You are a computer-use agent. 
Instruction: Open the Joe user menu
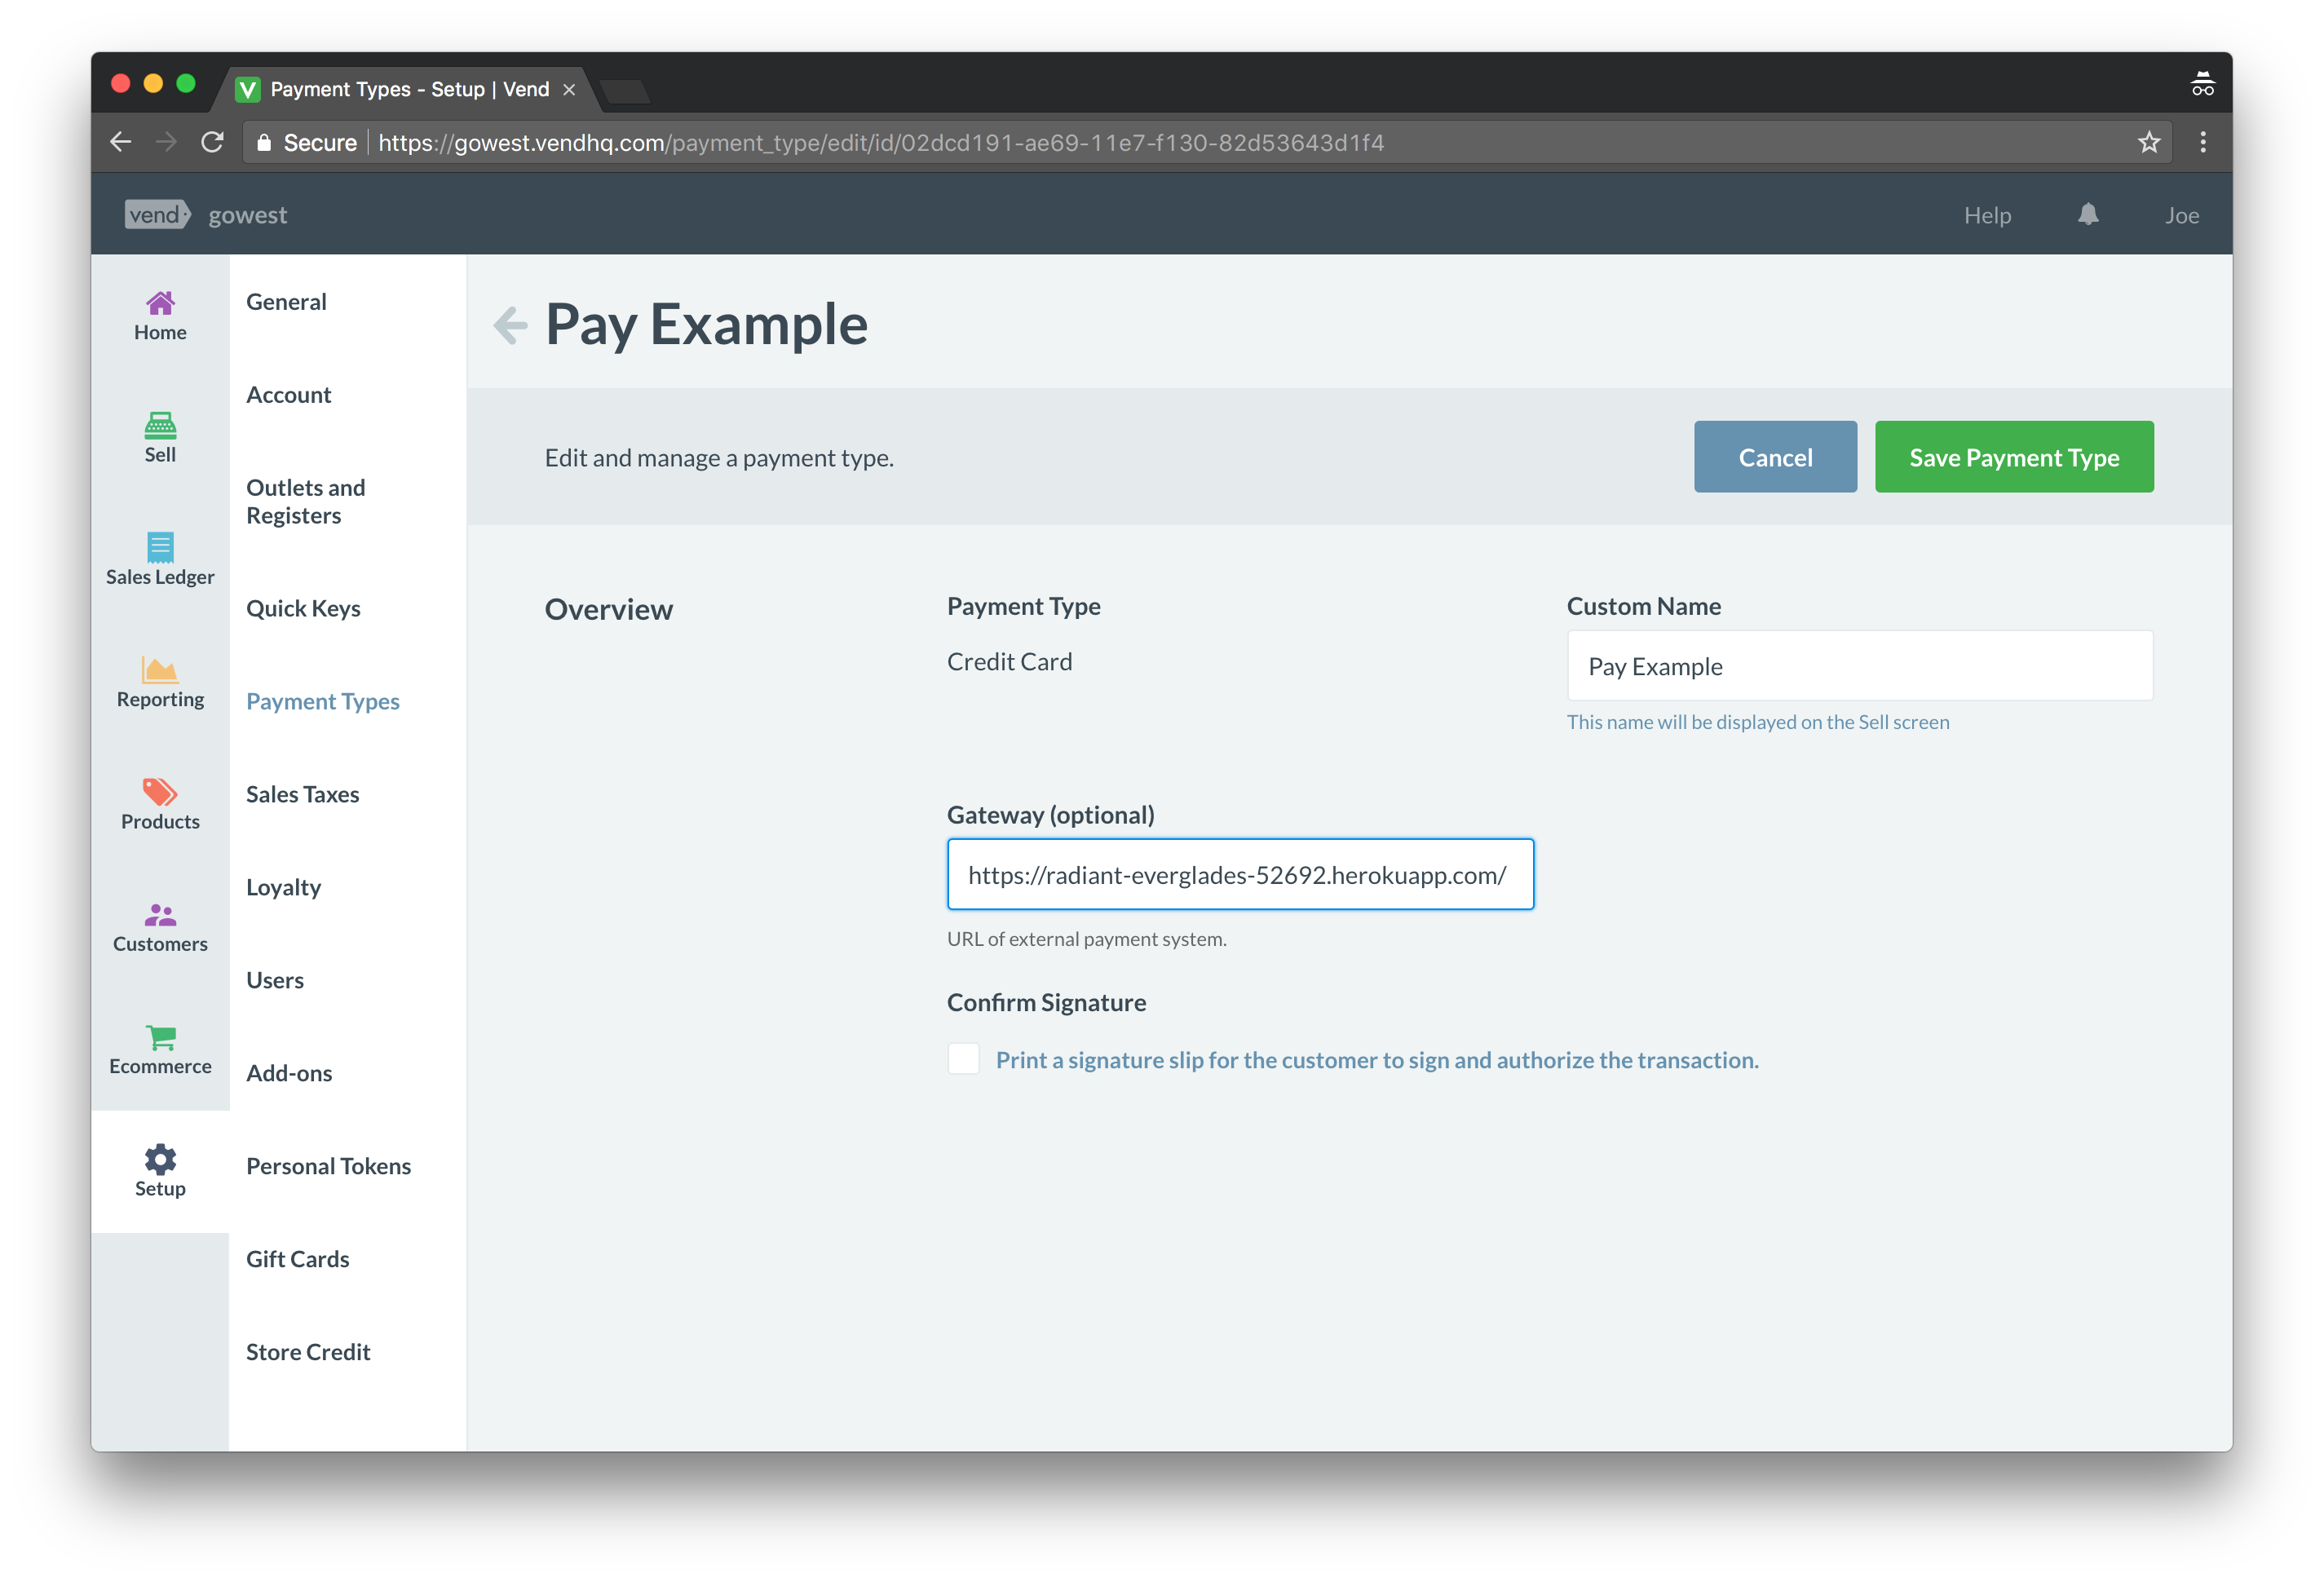tap(2181, 216)
